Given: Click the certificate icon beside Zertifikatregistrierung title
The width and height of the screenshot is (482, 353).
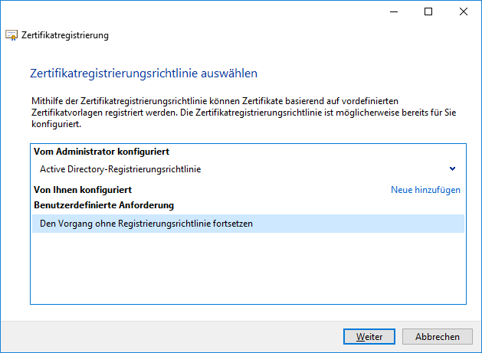Looking at the screenshot, I should point(11,35).
